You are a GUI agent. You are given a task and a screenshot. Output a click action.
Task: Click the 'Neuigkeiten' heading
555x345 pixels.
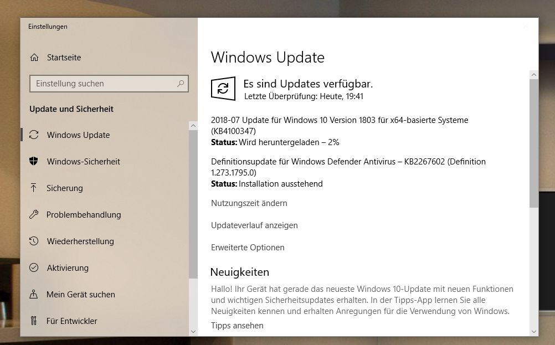pyautogui.click(x=240, y=272)
